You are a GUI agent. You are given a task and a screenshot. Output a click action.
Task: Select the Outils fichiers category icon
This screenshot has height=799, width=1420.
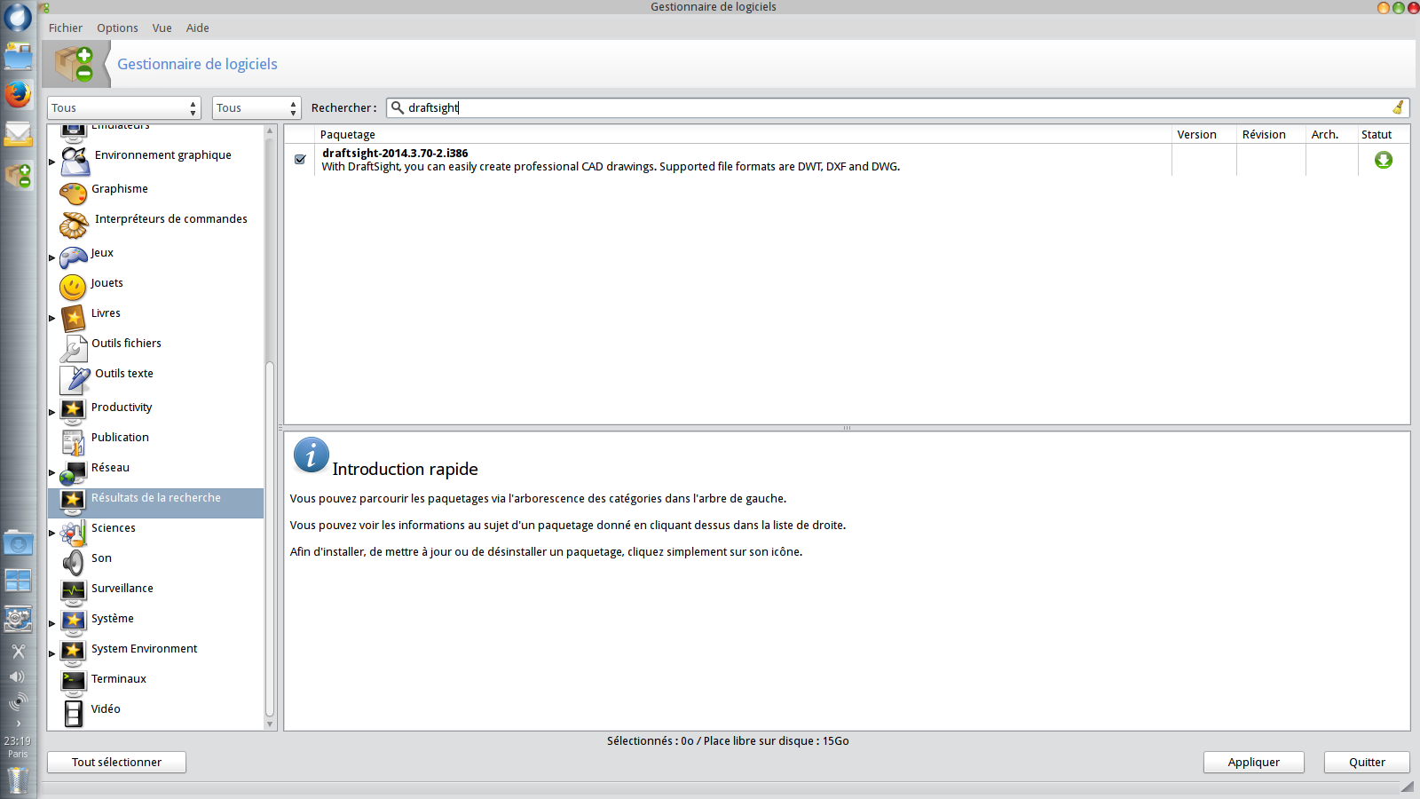73,348
